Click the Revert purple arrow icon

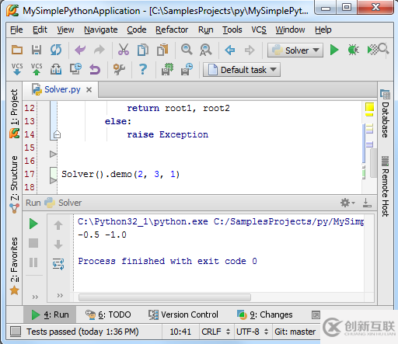pyautogui.click(x=95, y=69)
